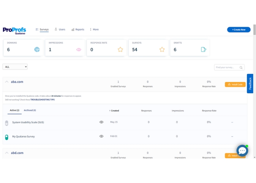
Task: Click the Surveys nav icon
Action: click(x=37, y=29)
